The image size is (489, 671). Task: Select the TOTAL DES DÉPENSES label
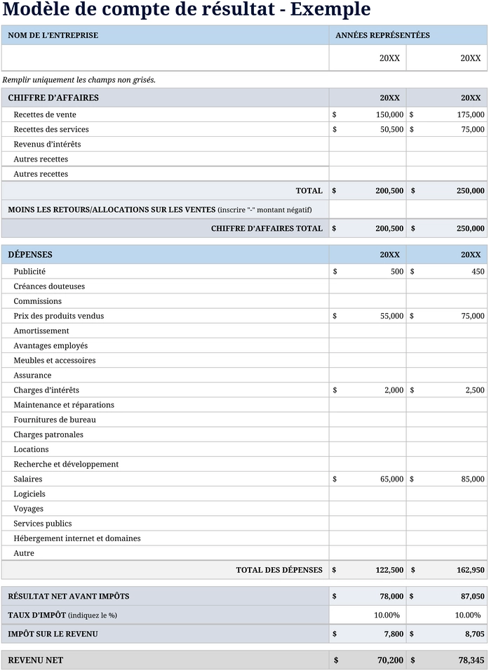279,570
